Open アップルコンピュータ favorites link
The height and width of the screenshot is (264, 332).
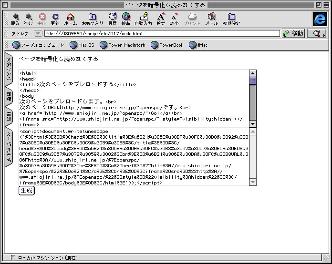[38, 45]
